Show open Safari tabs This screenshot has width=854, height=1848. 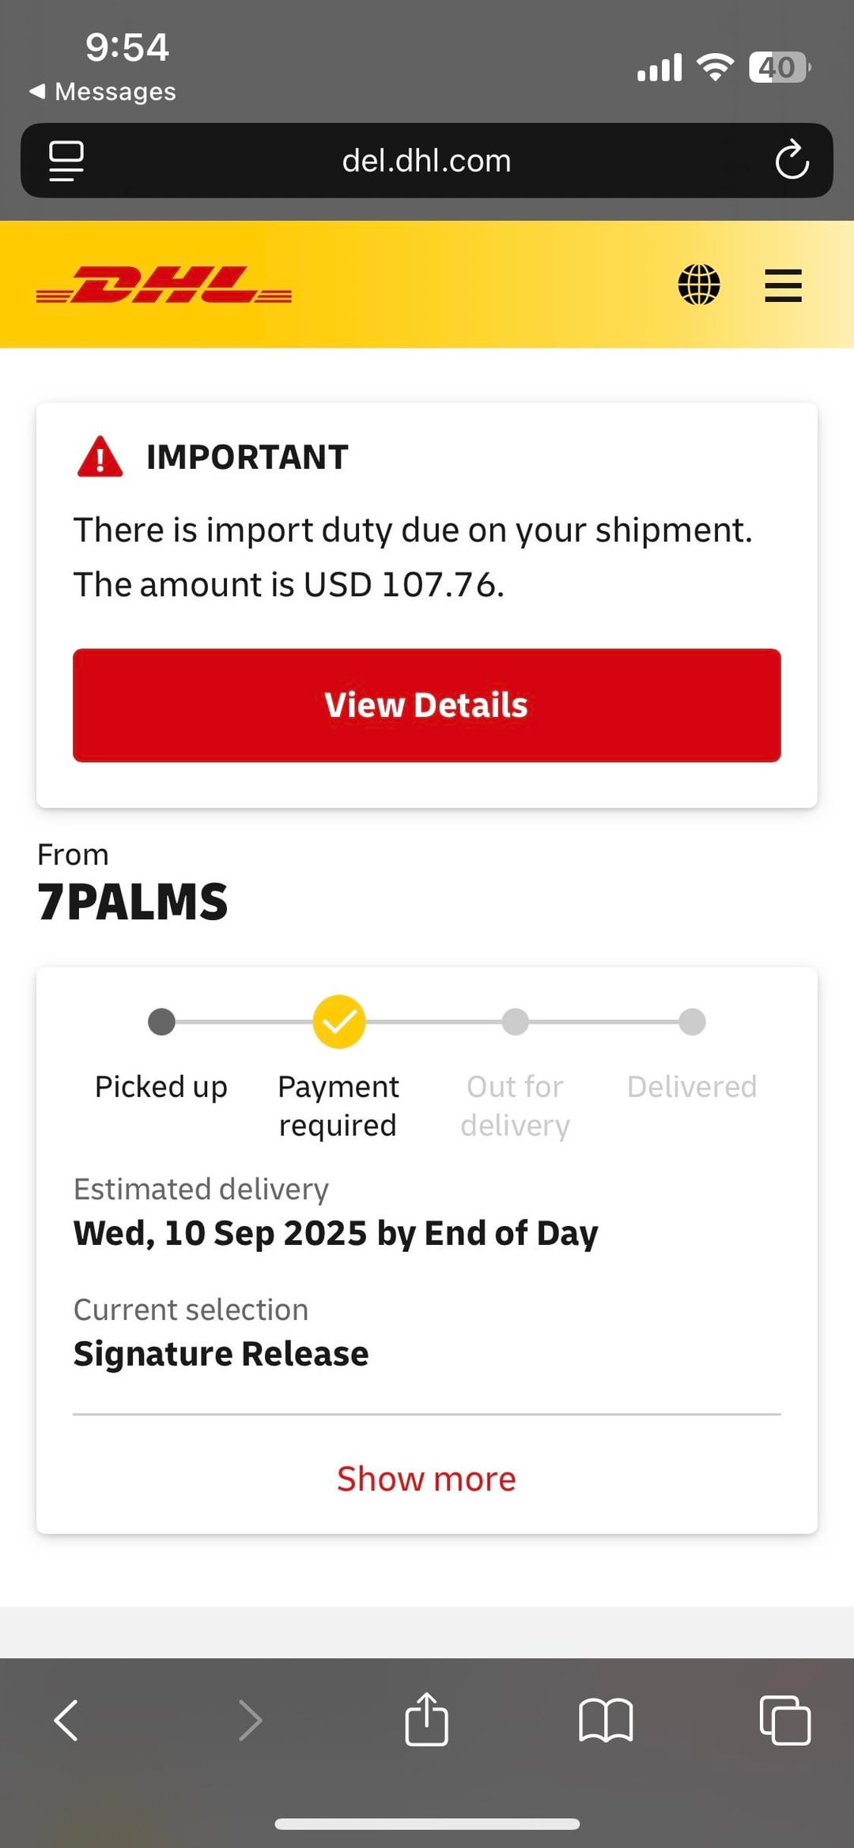coord(784,1720)
